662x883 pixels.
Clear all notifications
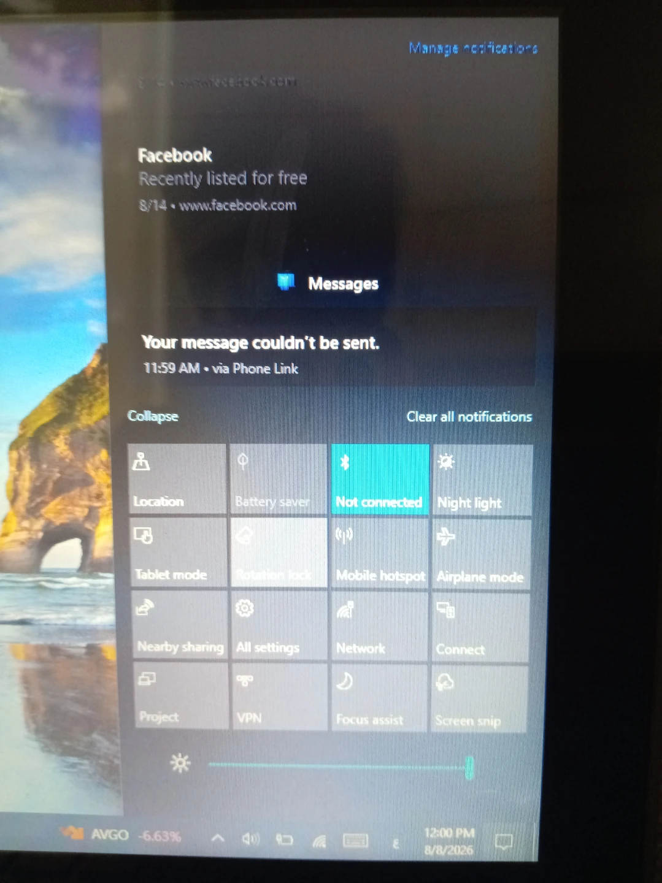click(x=469, y=416)
